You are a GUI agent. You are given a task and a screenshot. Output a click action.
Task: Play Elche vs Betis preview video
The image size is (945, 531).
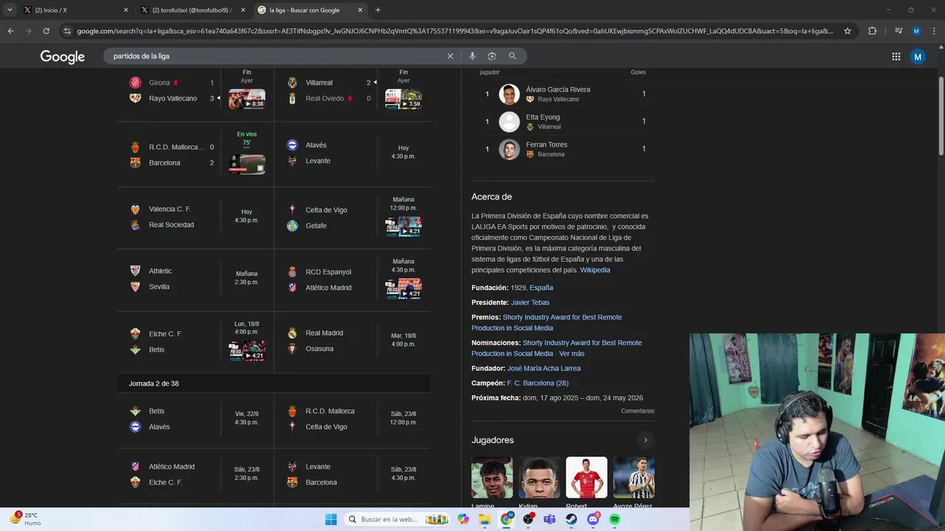(x=247, y=350)
